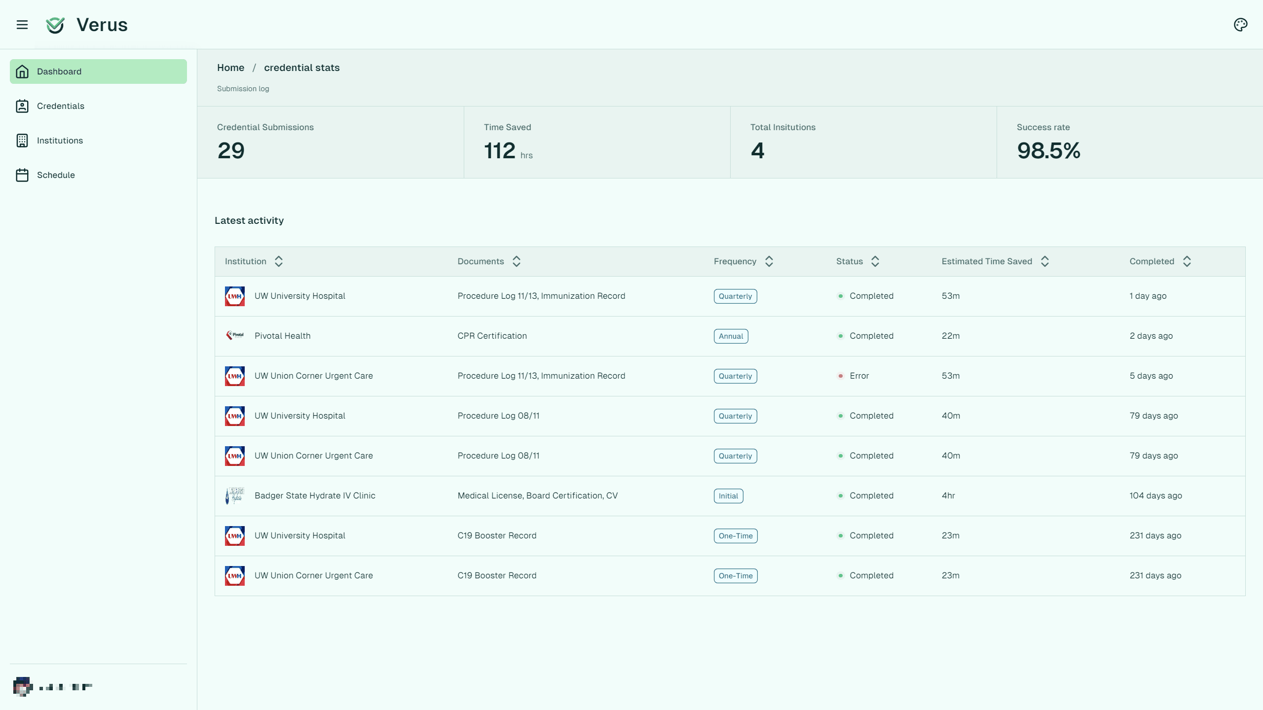The width and height of the screenshot is (1263, 710).
Task: Sort the table by Institution
Action: pyautogui.click(x=278, y=261)
